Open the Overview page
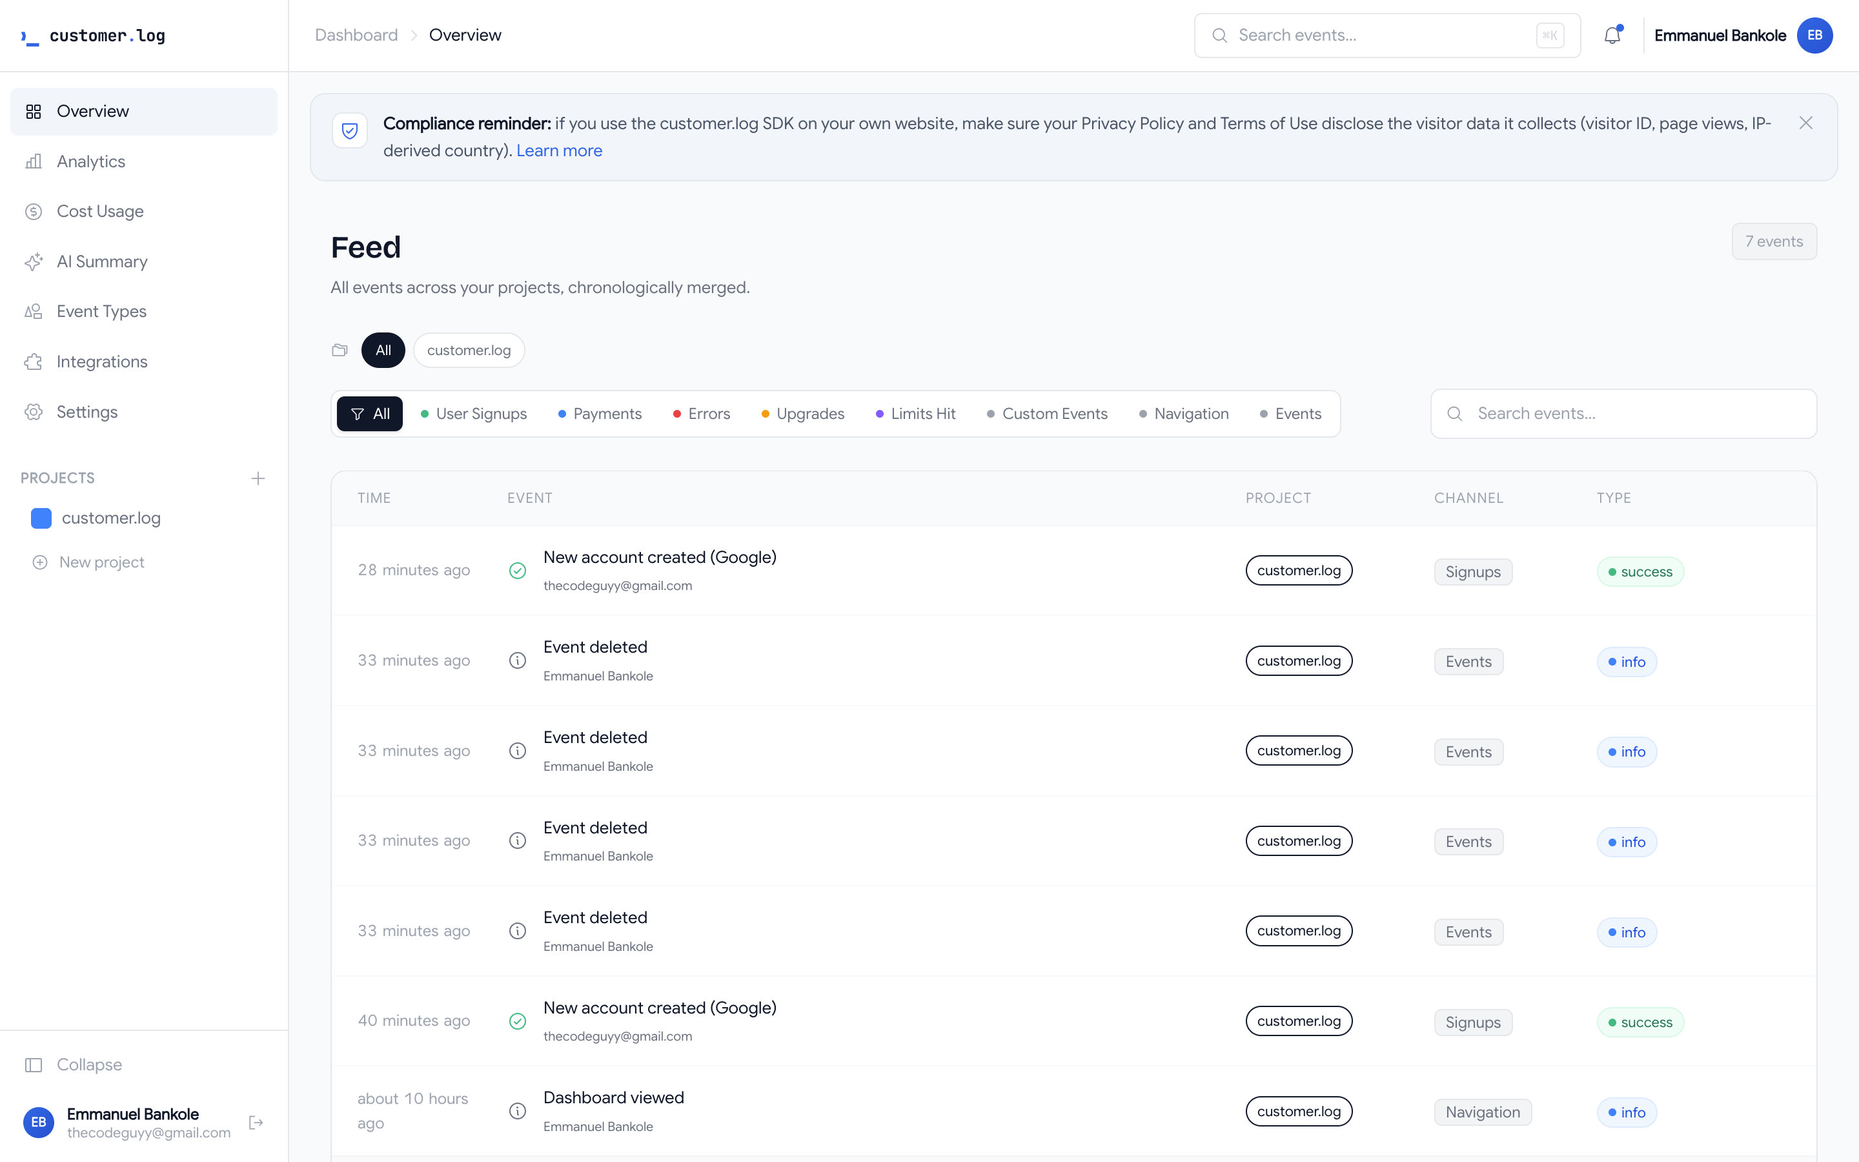 [144, 112]
